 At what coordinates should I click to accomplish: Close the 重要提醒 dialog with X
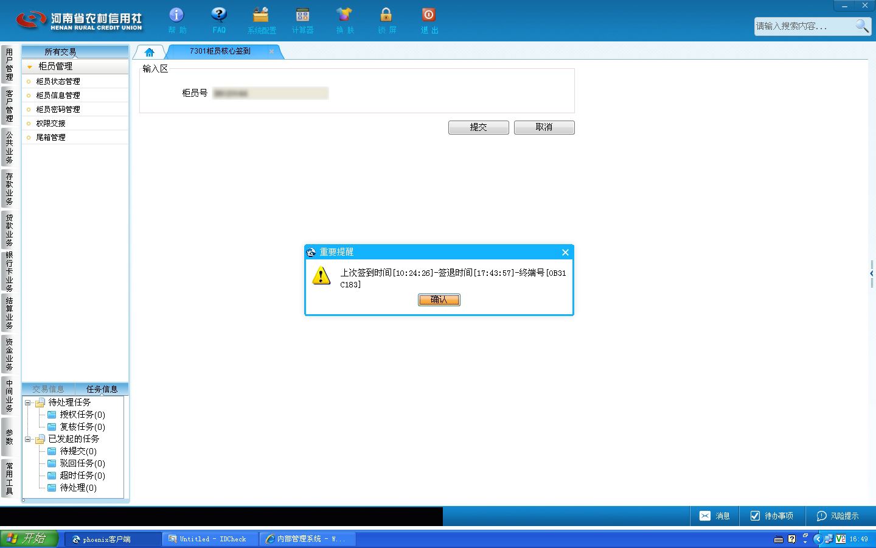[x=565, y=252]
